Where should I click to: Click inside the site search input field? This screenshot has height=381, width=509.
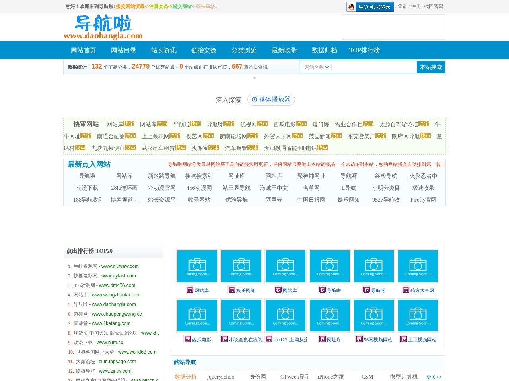tap(374, 67)
